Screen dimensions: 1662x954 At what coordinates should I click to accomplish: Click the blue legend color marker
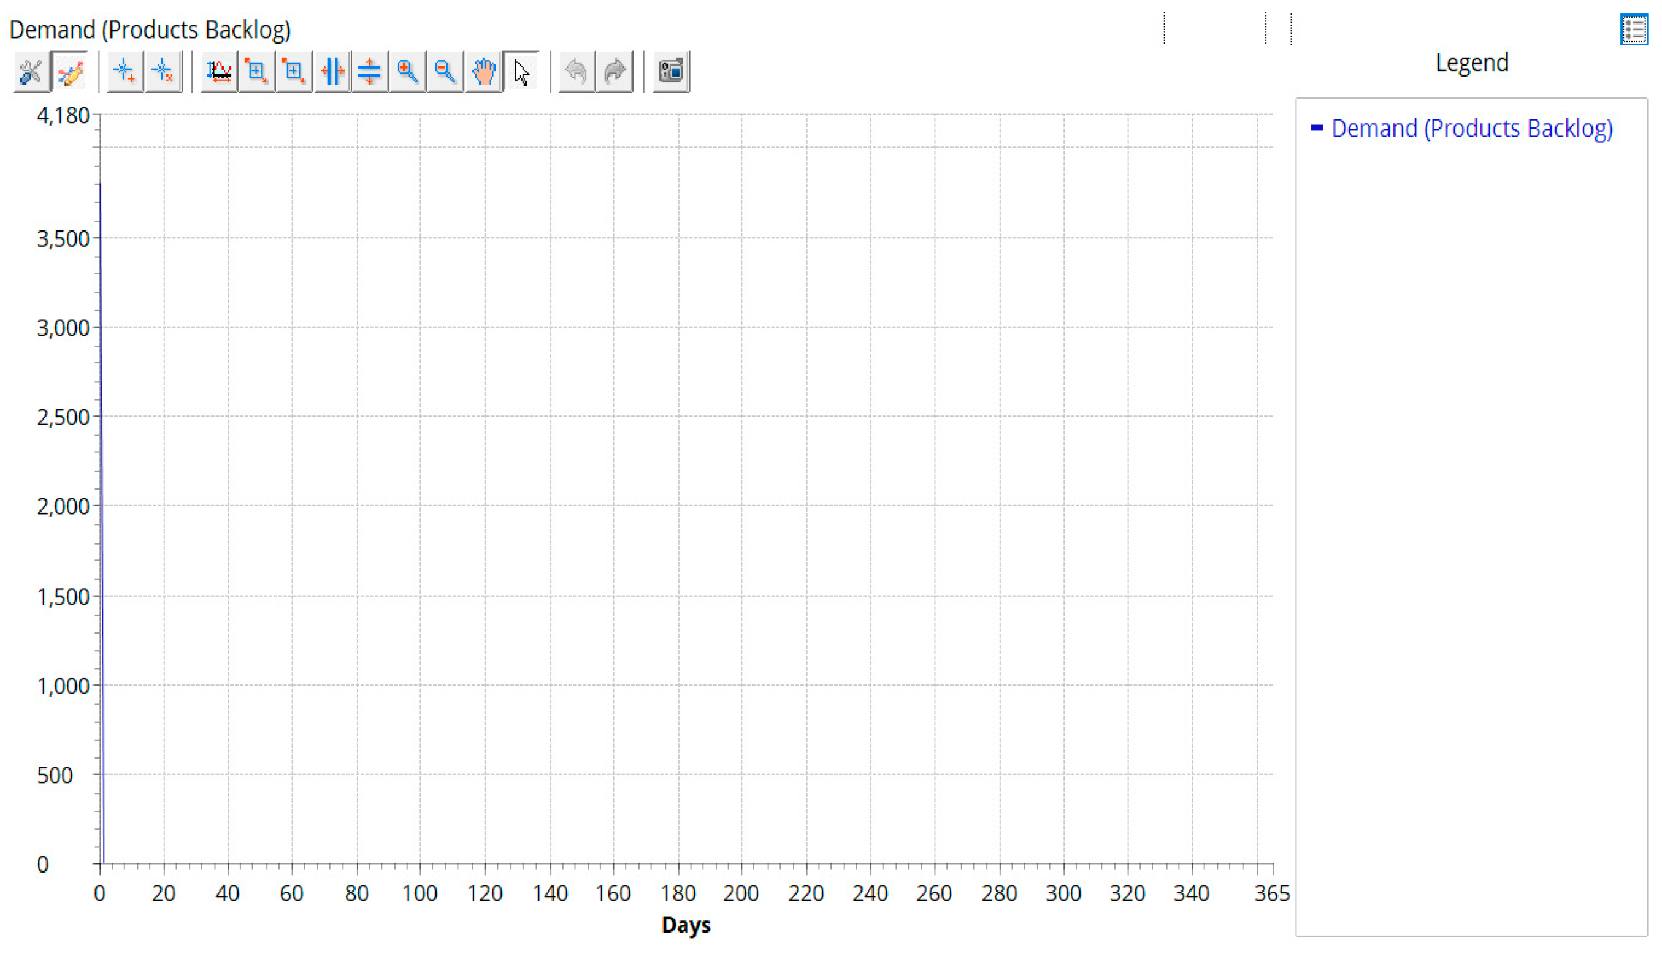pos(1317,128)
